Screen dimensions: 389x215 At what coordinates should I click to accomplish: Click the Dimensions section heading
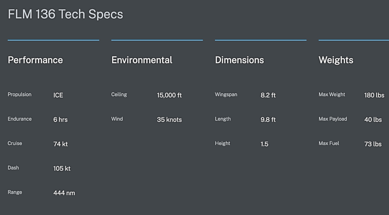pyautogui.click(x=239, y=60)
